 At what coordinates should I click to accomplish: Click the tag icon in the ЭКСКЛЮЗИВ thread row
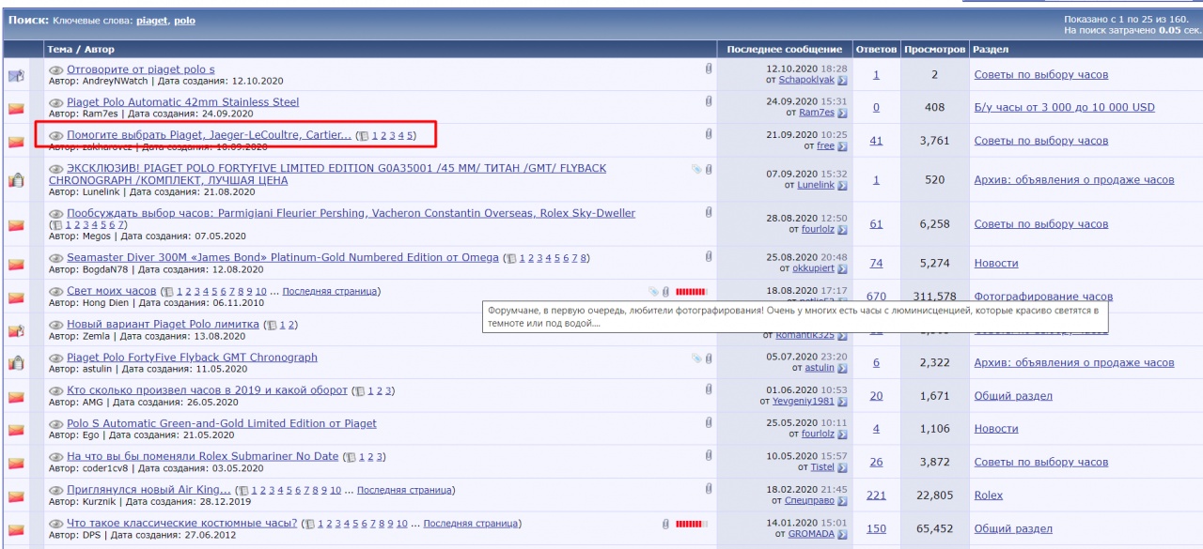[696, 169]
